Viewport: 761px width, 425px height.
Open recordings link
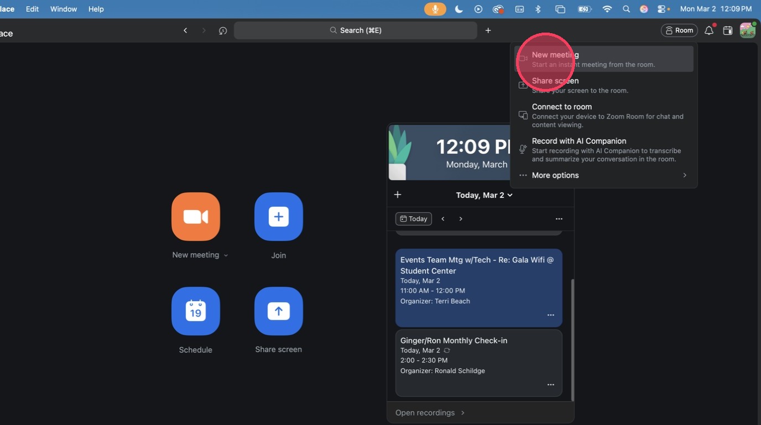(430, 413)
